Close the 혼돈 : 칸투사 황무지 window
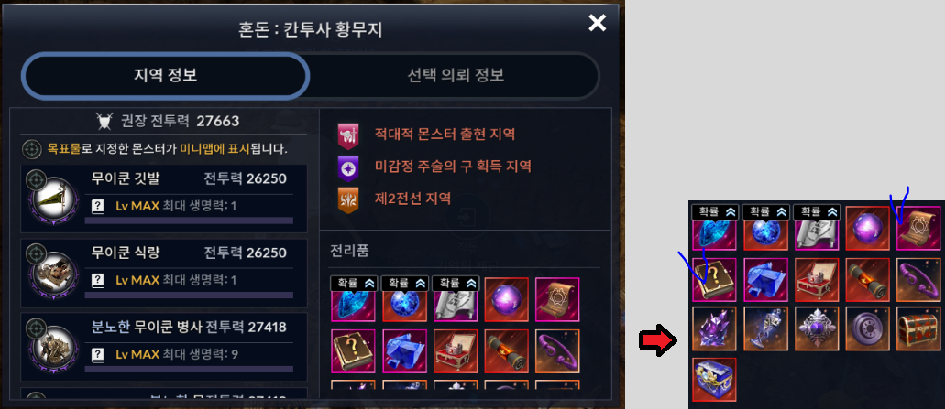 [598, 23]
